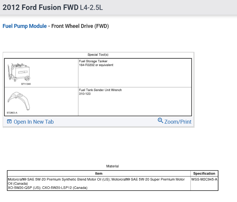
Task: Click the '310-123' tool number
Action: (x=85, y=94)
